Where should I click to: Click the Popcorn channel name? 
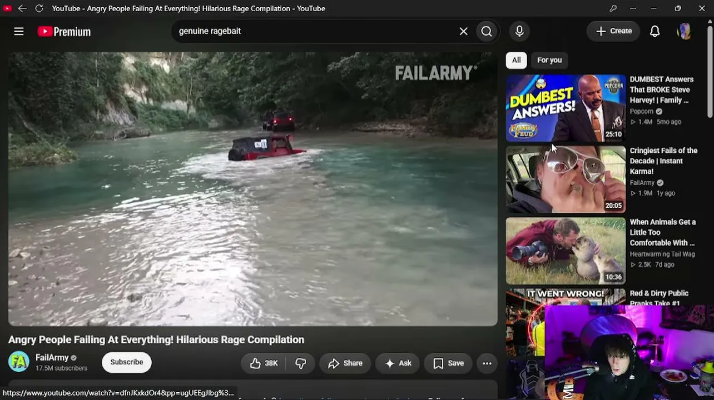pos(642,111)
